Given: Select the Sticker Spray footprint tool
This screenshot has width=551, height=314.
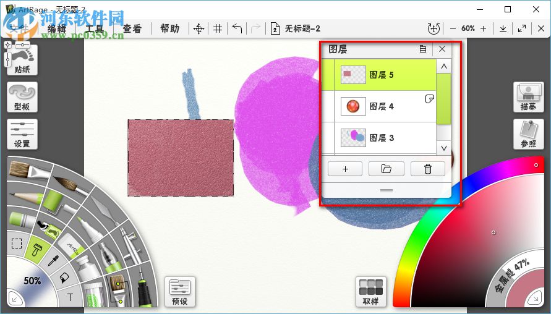Looking at the screenshot, I should coord(49,230).
